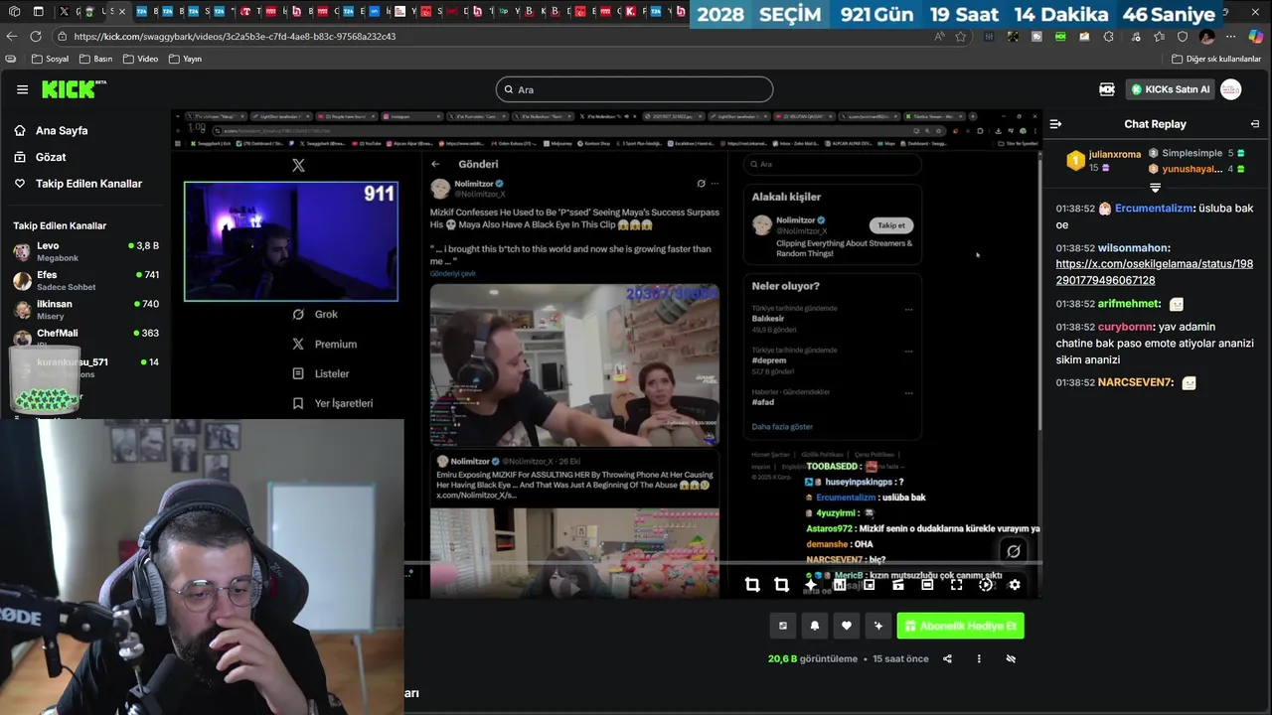Viewport: 1272px width, 715px height.
Task: Open the playback speed control
Action: point(986,585)
